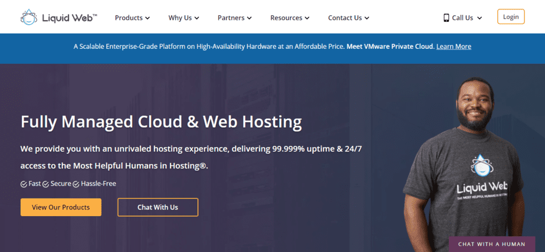Viewport: 545px width, 252px height.
Task: Expand the Why Us chevron arrow
Action: [197, 18]
